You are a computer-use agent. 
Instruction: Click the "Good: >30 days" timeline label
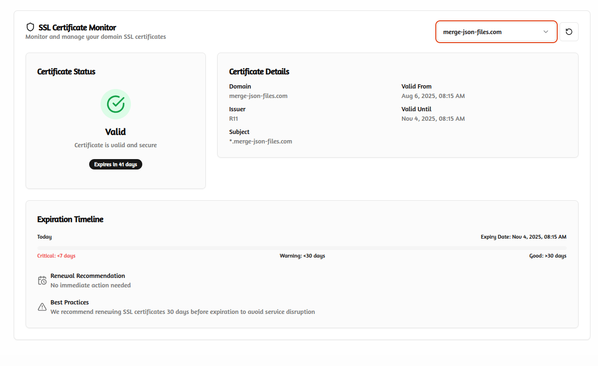point(547,256)
